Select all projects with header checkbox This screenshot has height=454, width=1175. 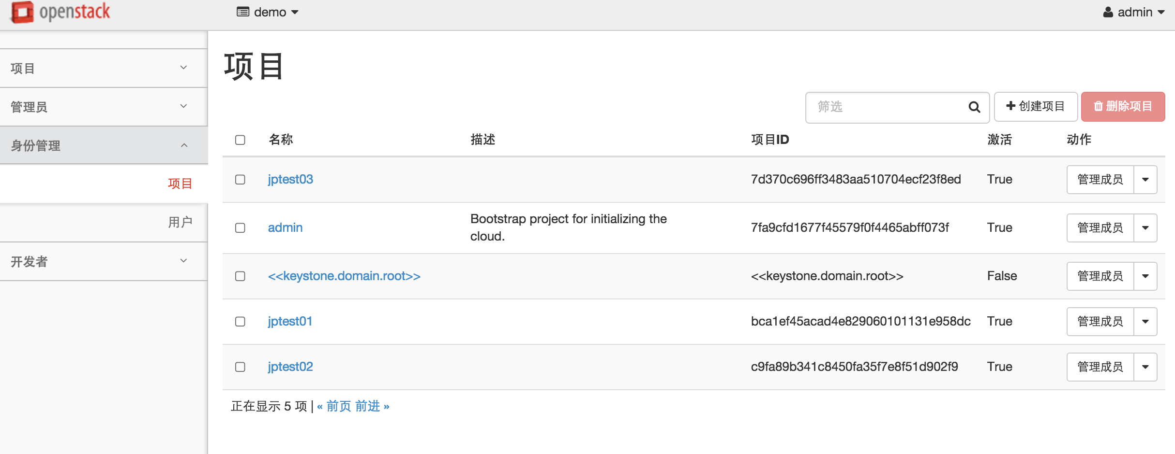coord(240,140)
